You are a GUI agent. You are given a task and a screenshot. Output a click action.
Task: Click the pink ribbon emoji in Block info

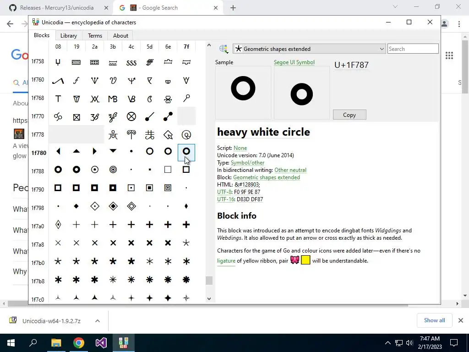[294, 260]
